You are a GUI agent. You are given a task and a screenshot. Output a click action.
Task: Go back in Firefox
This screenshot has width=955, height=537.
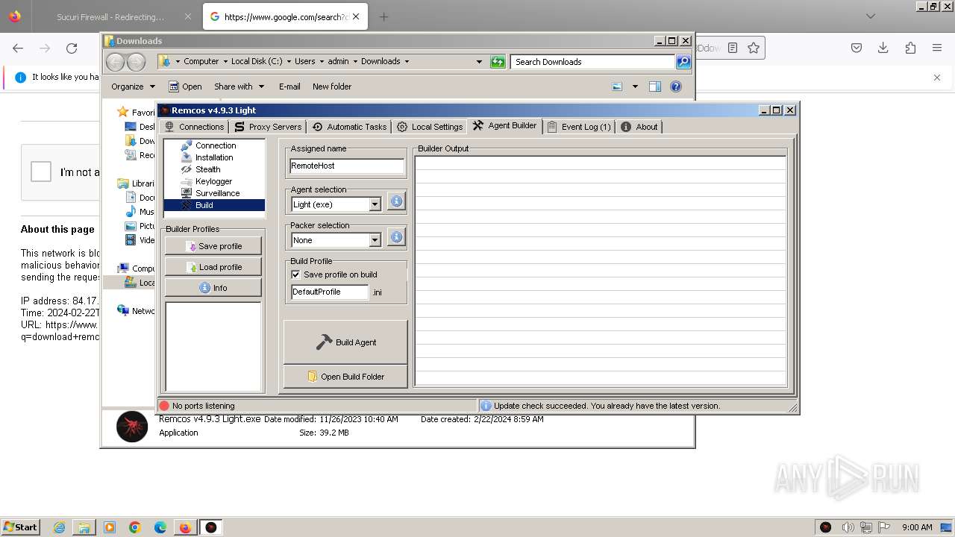(x=18, y=48)
